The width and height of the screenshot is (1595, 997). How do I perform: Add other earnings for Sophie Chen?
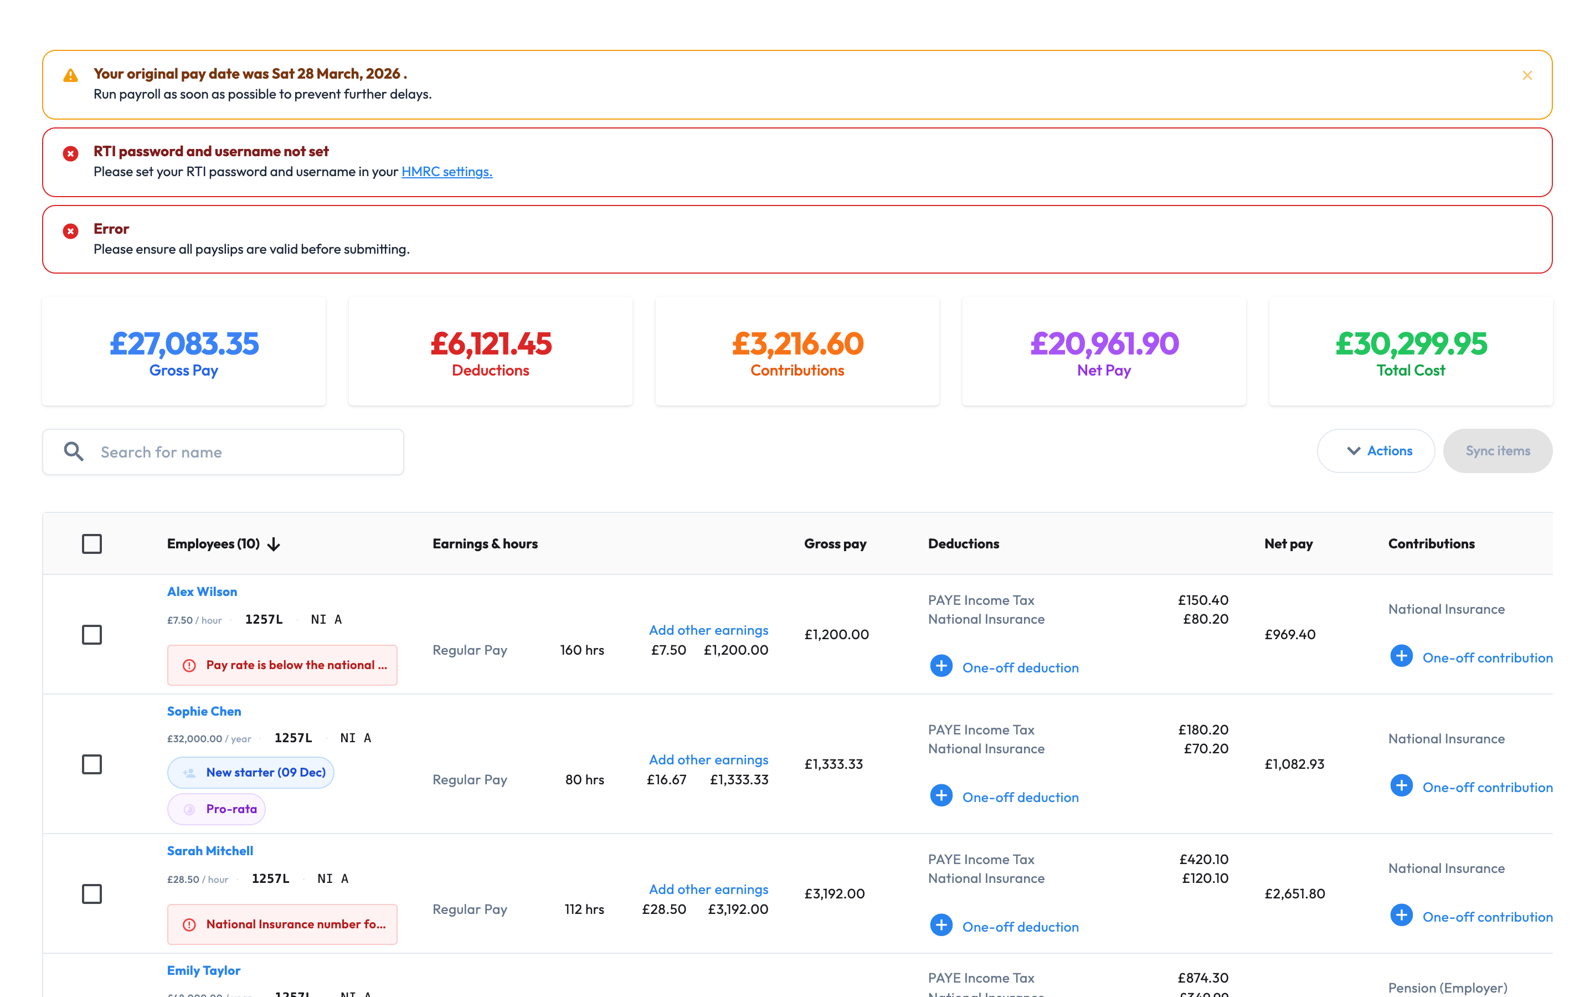pyautogui.click(x=708, y=759)
